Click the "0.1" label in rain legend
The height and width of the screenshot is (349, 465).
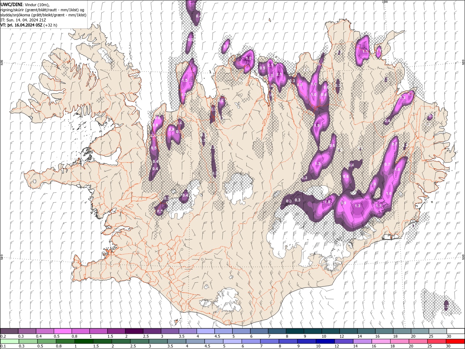(x=3, y=346)
